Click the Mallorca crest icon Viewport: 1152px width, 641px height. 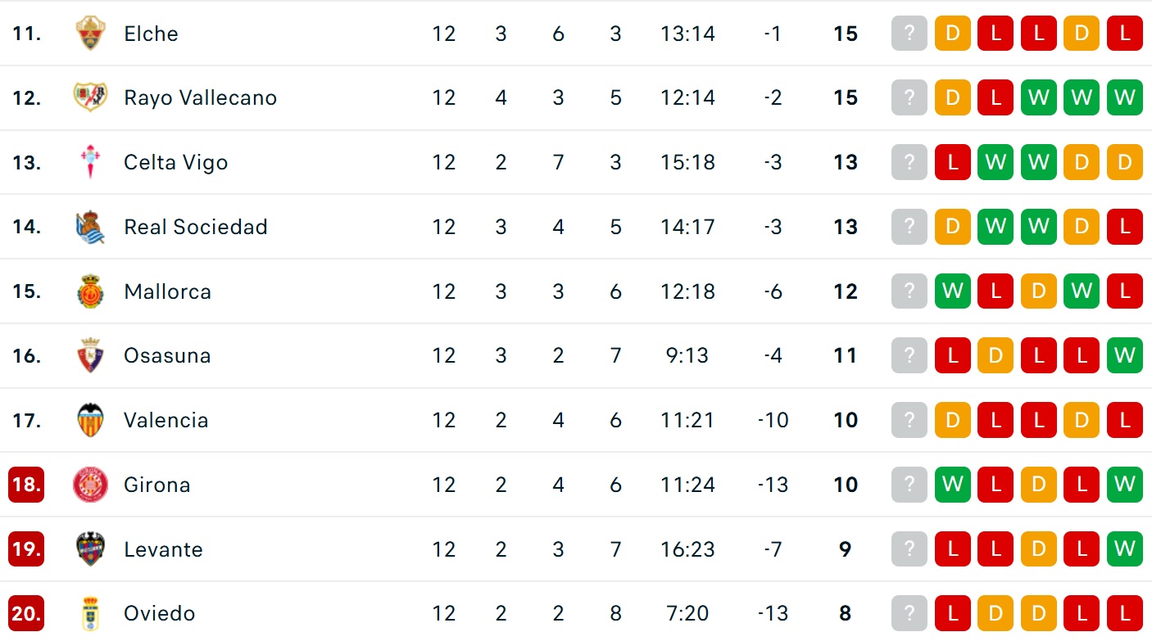90,291
